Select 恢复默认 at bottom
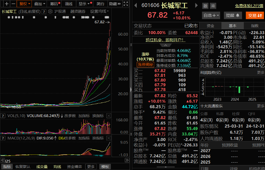The width and height of the screenshot is (265, 170). coord(23,167)
